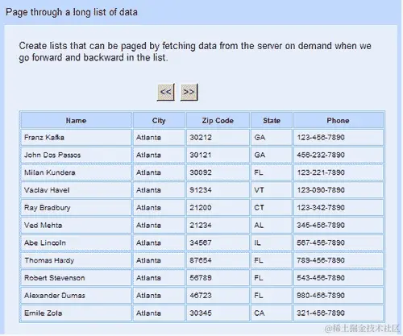Select zip code 87654

[x=218, y=260]
